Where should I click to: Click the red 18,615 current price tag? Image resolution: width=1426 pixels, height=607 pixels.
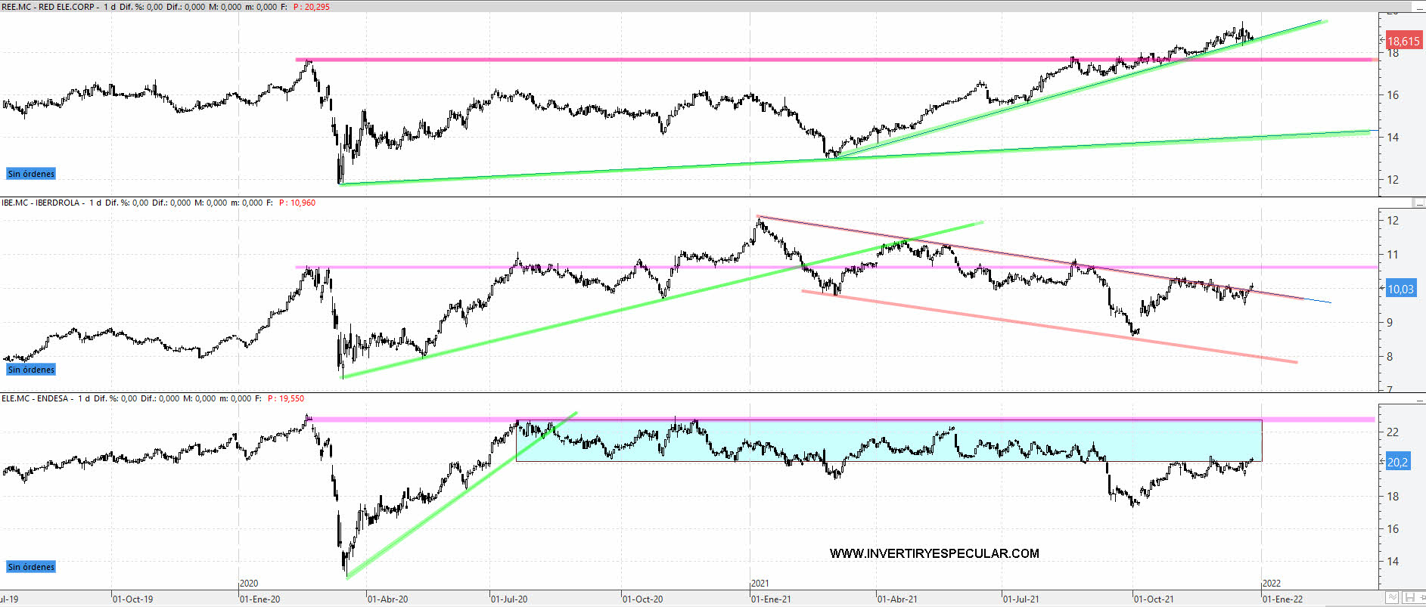tap(1403, 42)
